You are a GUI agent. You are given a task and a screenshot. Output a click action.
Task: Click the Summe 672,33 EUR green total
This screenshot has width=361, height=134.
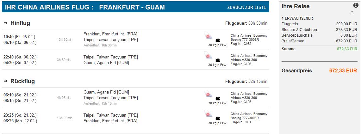(x=347, y=49)
